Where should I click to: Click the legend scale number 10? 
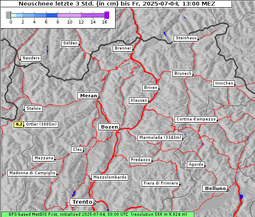click(x=70, y=22)
